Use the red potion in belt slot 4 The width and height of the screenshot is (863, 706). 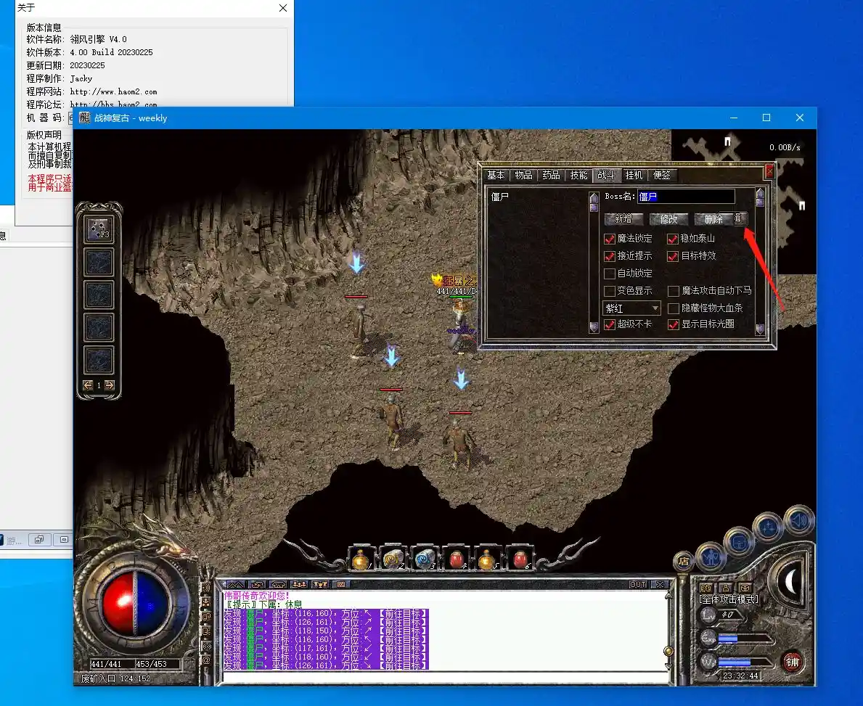[457, 559]
